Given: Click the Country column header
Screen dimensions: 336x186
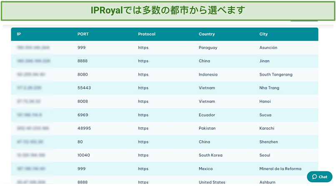Looking at the screenshot, I should point(207,34).
